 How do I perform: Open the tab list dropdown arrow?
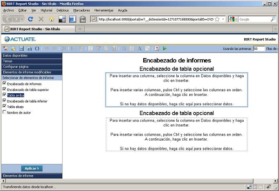pos(275,29)
